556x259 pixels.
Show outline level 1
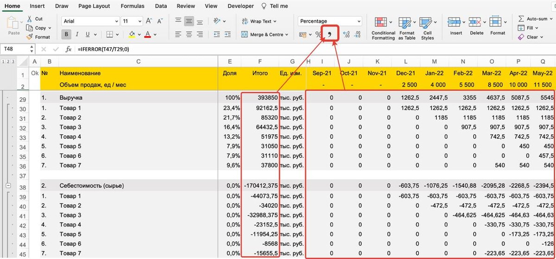coord(3,62)
